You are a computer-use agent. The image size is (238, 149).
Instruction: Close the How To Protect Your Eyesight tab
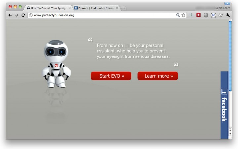point(69,8)
